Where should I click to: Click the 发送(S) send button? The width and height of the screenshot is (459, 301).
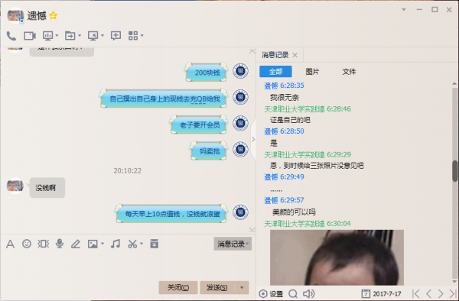[217, 287]
